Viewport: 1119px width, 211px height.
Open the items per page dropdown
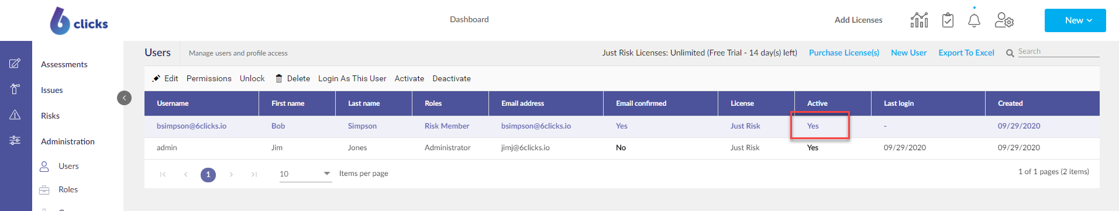305,174
